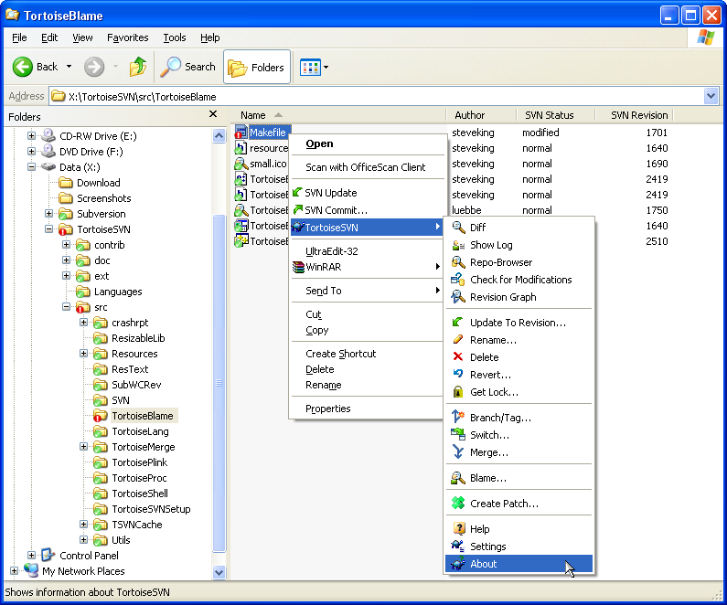This screenshot has height=605, width=727.
Task: Click the Blame icon in submenu
Action: coord(458,478)
